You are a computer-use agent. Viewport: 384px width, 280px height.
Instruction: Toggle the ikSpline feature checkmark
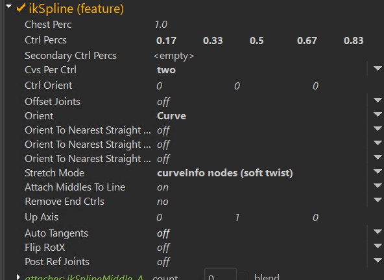[21, 8]
